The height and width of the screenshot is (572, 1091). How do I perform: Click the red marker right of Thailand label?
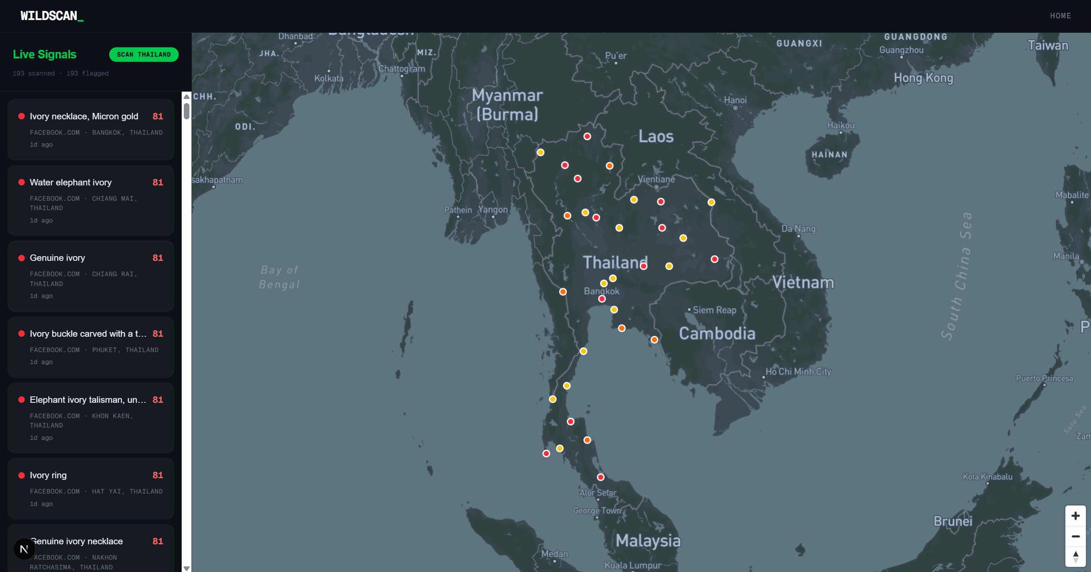click(644, 266)
